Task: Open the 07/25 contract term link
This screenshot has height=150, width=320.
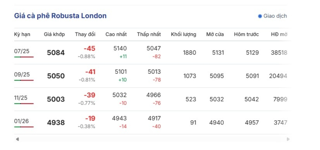Action: pyautogui.click(x=22, y=51)
